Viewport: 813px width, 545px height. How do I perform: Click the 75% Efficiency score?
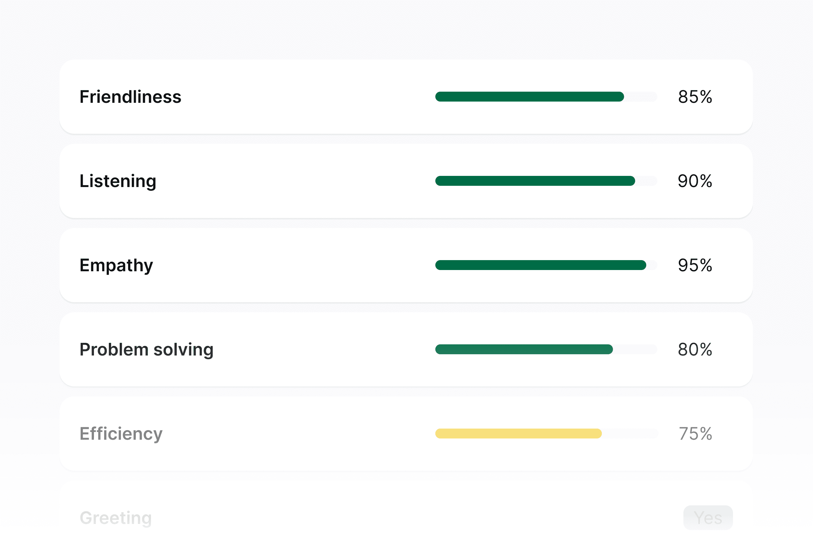point(695,434)
